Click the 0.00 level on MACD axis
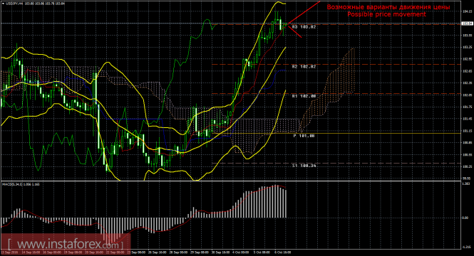The height and width of the screenshot is (256, 474). (465, 218)
